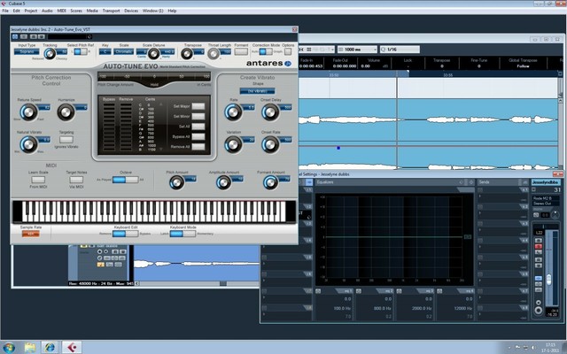Open the 1000 ms grid dropdown
This screenshot has width=567, height=354.
[x=357, y=50]
